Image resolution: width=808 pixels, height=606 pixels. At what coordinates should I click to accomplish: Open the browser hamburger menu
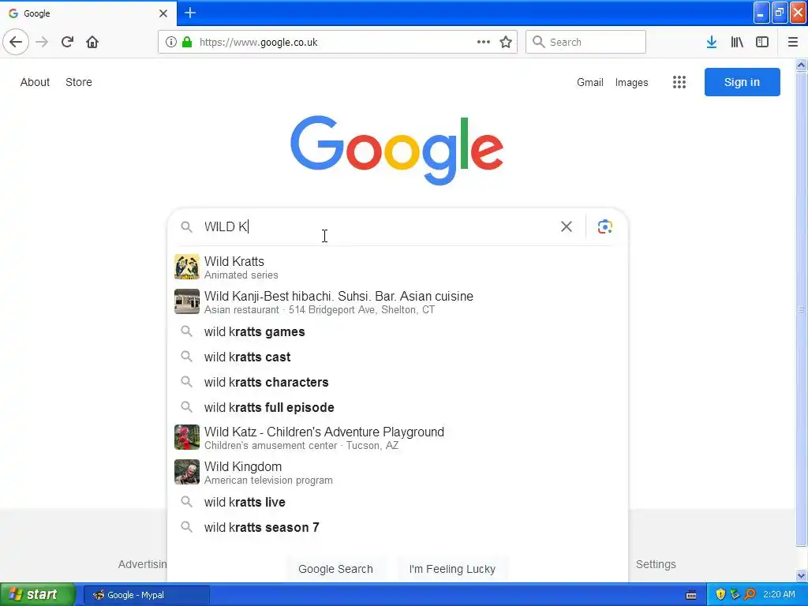click(x=792, y=42)
